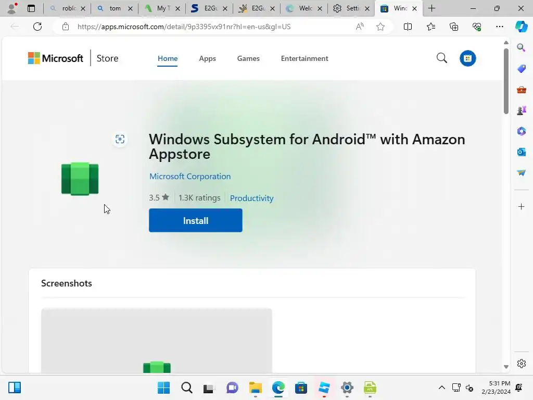The height and width of the screenshot is (400, 533).
Task: Search the Microsoft Store magnifier icon
Action: click(441, 58)
